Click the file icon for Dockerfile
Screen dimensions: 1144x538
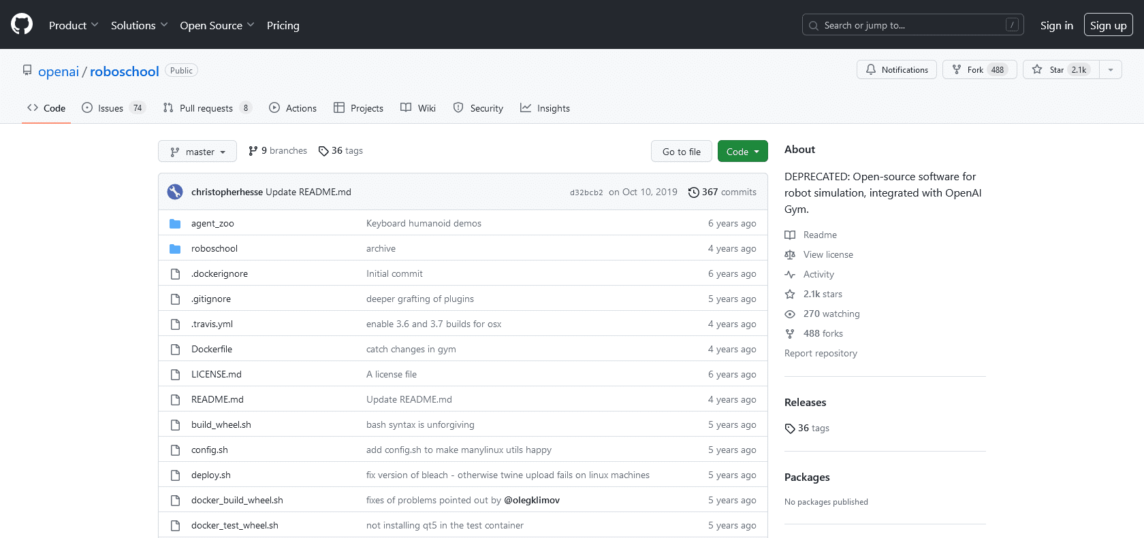click(175, 349)
